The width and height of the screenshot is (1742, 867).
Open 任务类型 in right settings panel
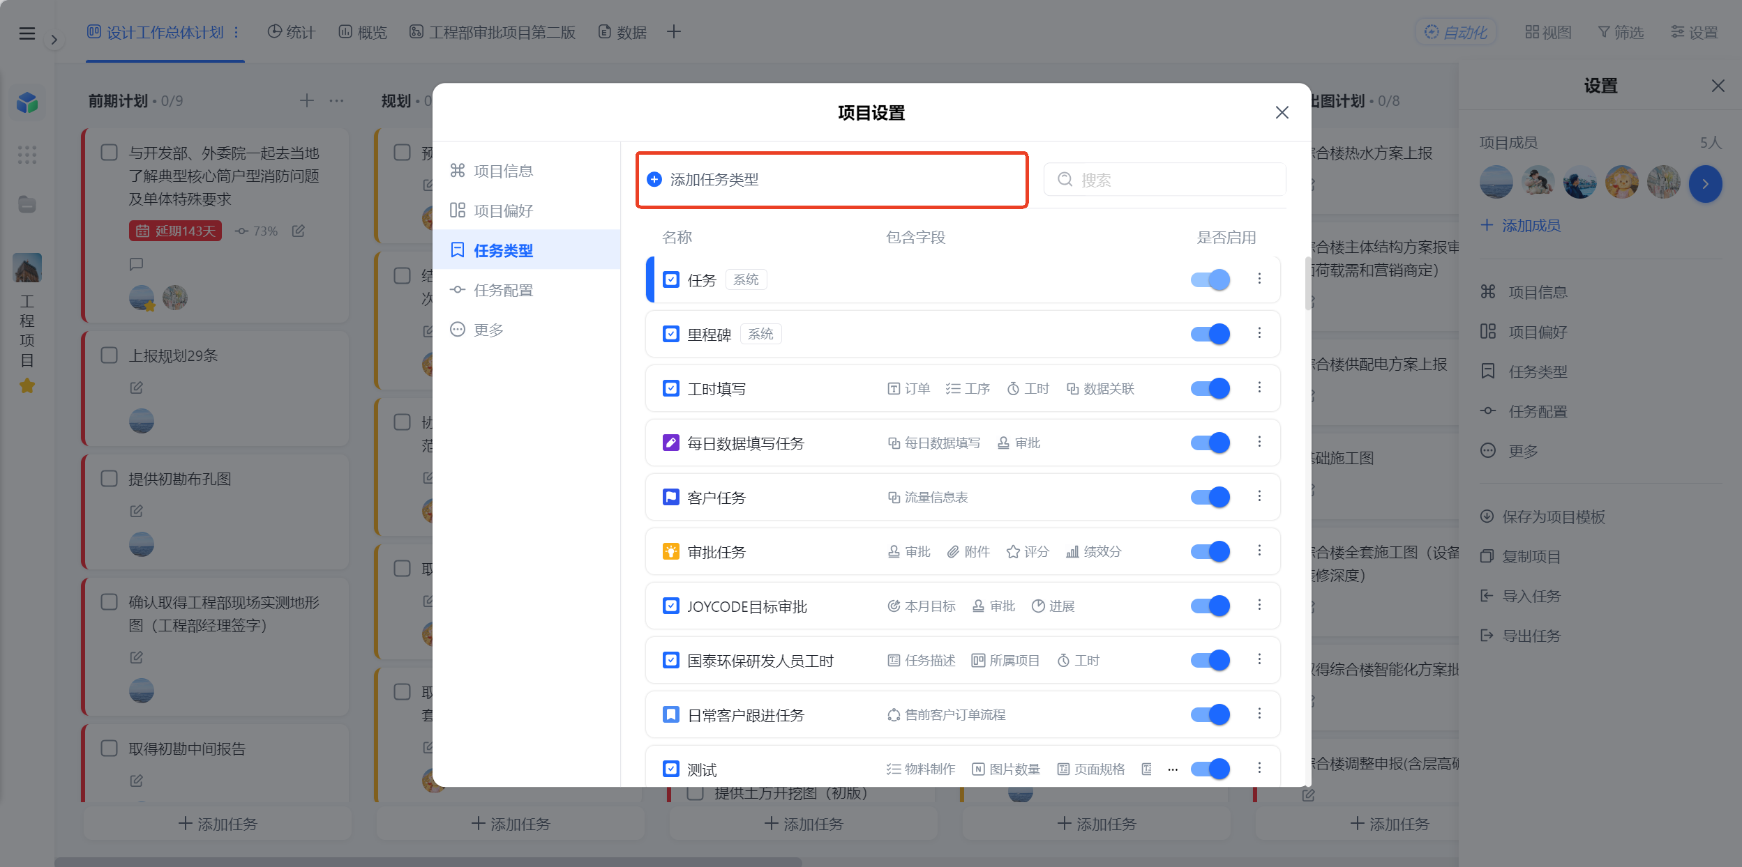pos(1525,371)
